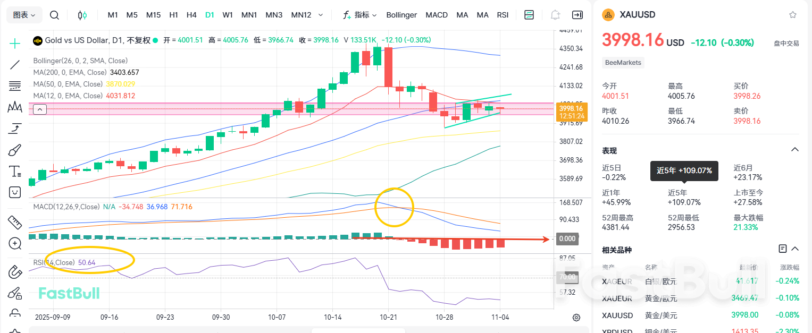Add the Bollinger indicator from the toolbar
812x333 pixels.
pyautogui.click(x=401, y=15)
